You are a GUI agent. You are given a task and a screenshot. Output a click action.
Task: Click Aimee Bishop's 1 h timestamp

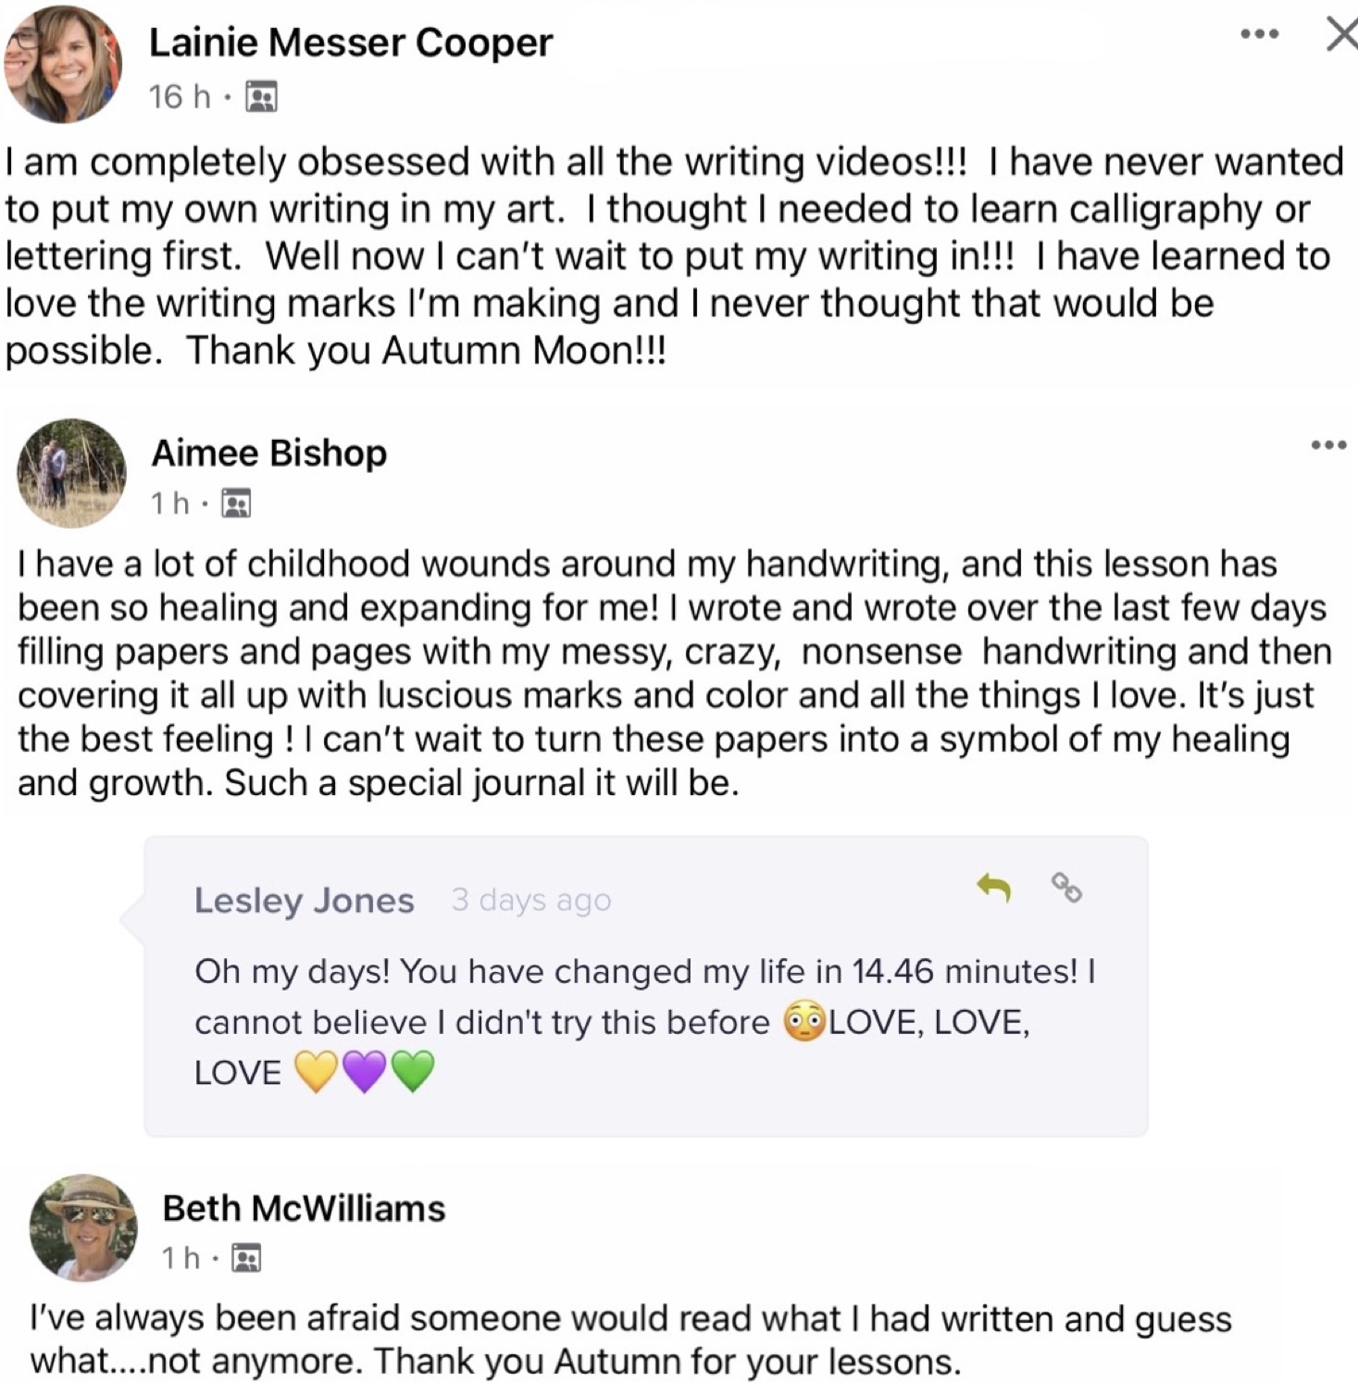(x=170, y=504)
